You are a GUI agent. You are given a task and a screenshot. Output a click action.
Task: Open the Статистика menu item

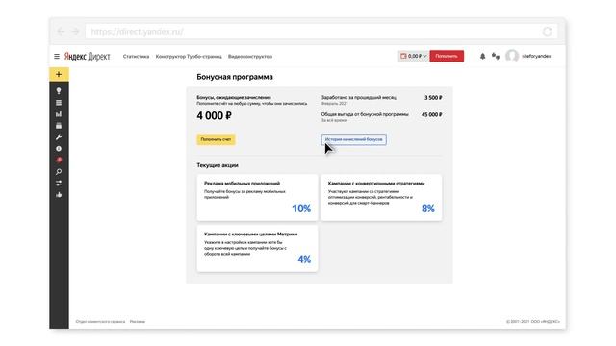tap(136, 57)
